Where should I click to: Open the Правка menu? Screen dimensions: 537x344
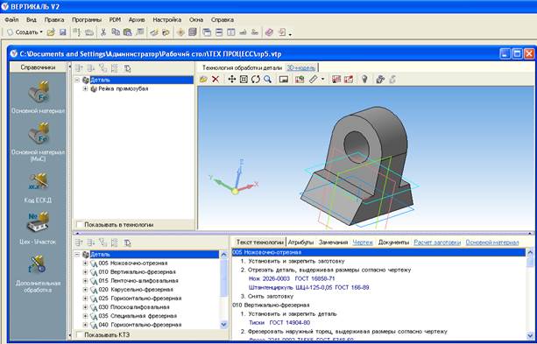coord(54,20)
